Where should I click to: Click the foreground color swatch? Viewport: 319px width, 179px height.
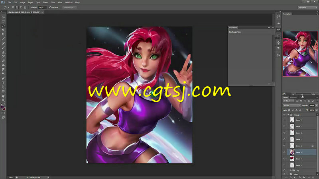click(2, 107)
